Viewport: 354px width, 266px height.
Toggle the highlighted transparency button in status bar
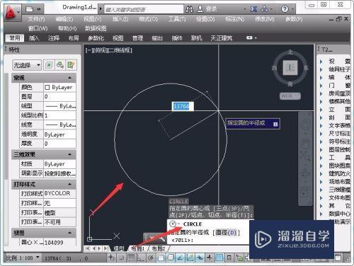(219, 258)
